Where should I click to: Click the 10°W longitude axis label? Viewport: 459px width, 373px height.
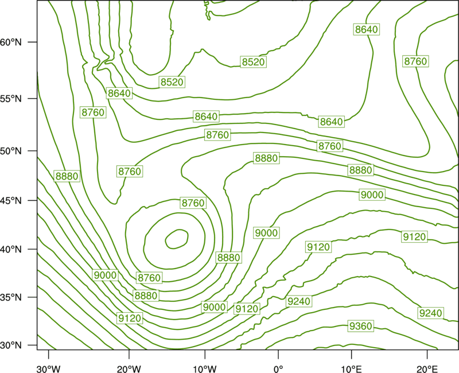(205, 369)
